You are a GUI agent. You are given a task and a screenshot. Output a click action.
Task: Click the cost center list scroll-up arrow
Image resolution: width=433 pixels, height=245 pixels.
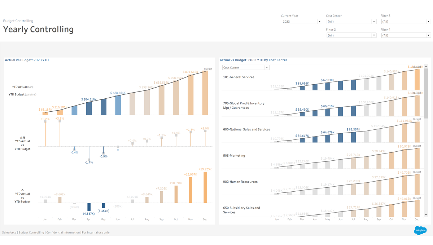coord(426,67)
